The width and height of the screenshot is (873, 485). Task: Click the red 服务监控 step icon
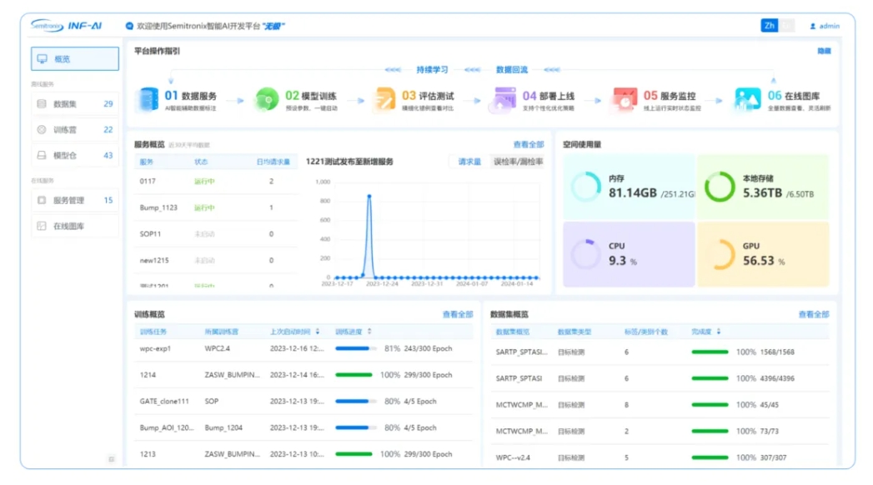point(625,100)
